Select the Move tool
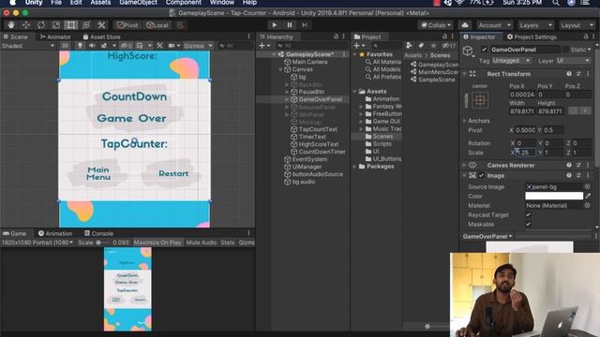This screenshot has width=600, height=337. [26, 25]
